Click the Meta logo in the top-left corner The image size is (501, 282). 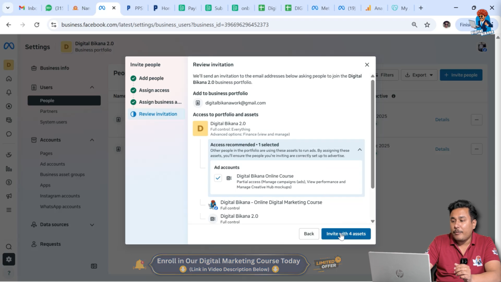point(10,46)
